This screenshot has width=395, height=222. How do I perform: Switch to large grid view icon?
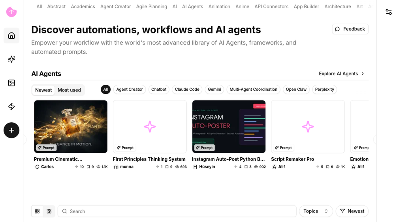[x=37, y=211]
